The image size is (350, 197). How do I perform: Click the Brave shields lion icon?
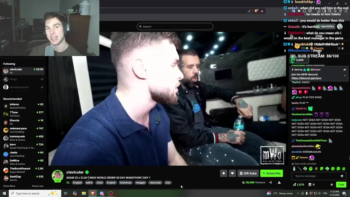click(256, 11)
